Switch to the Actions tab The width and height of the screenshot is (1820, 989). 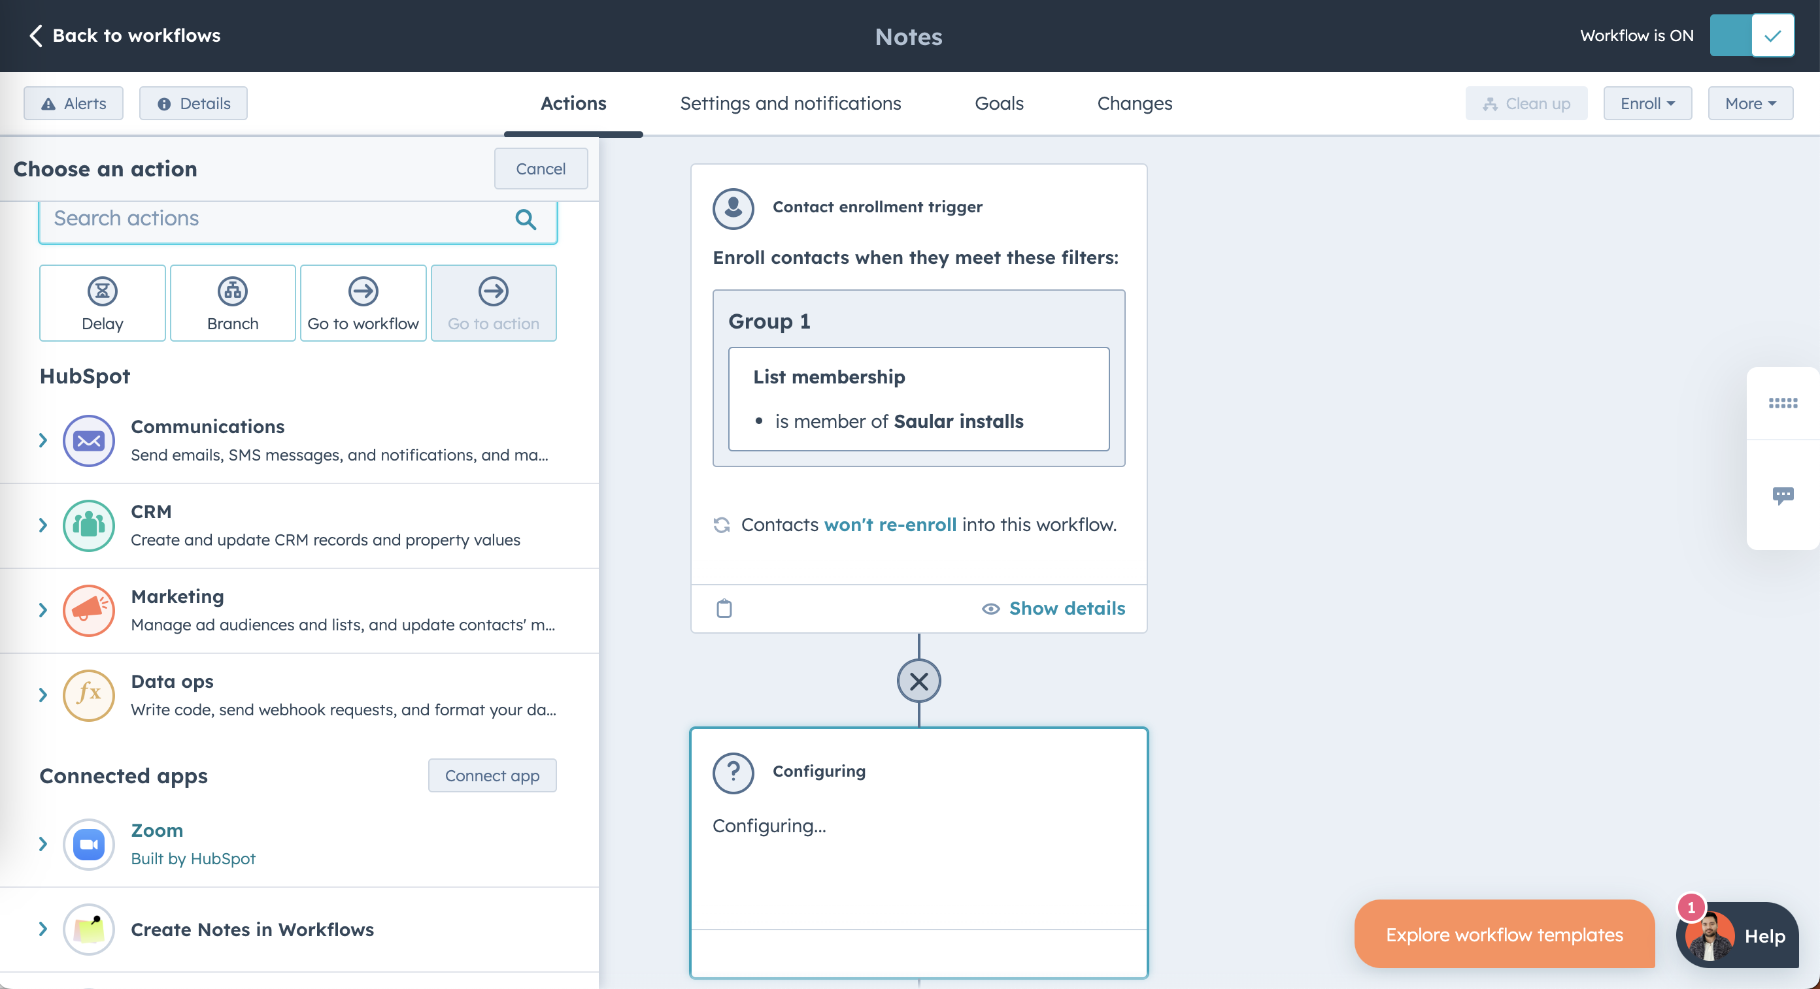click(573, 104)
